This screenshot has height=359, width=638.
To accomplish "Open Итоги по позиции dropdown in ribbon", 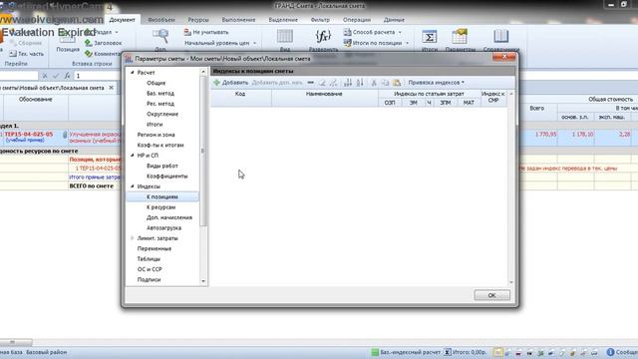I will [x=376, y=43].
